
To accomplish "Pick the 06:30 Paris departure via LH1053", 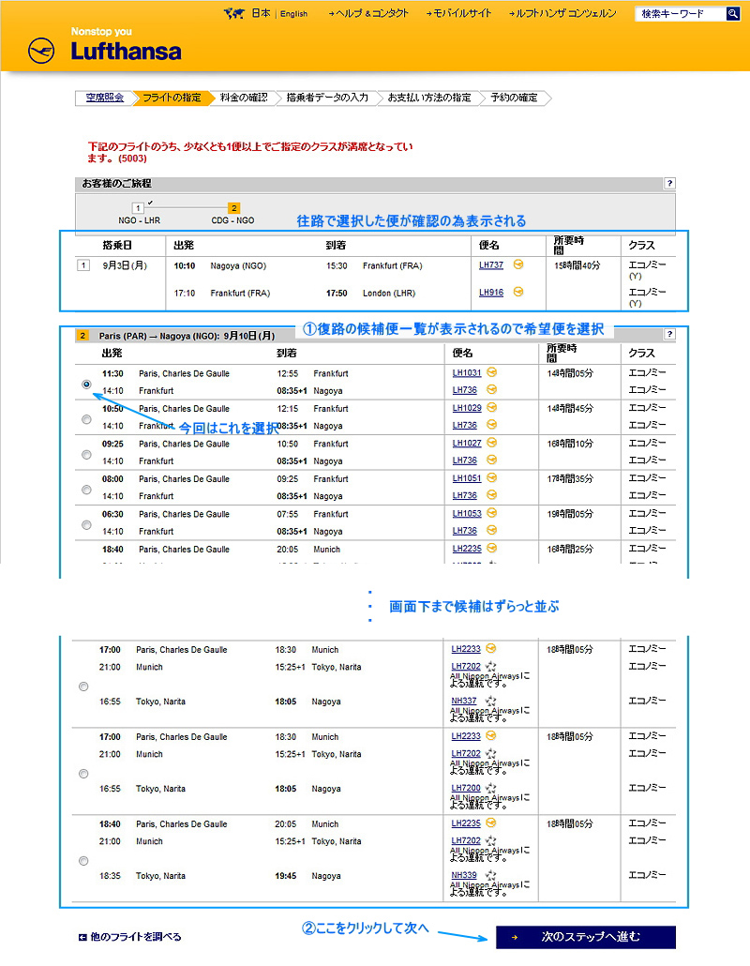I will (x=86, y=525).
